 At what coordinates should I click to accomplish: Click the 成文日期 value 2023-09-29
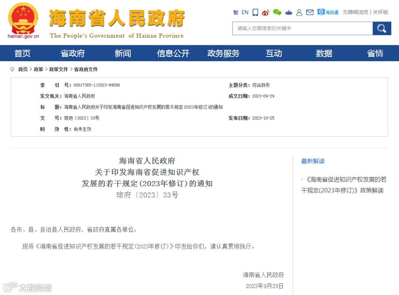point(263,96)
